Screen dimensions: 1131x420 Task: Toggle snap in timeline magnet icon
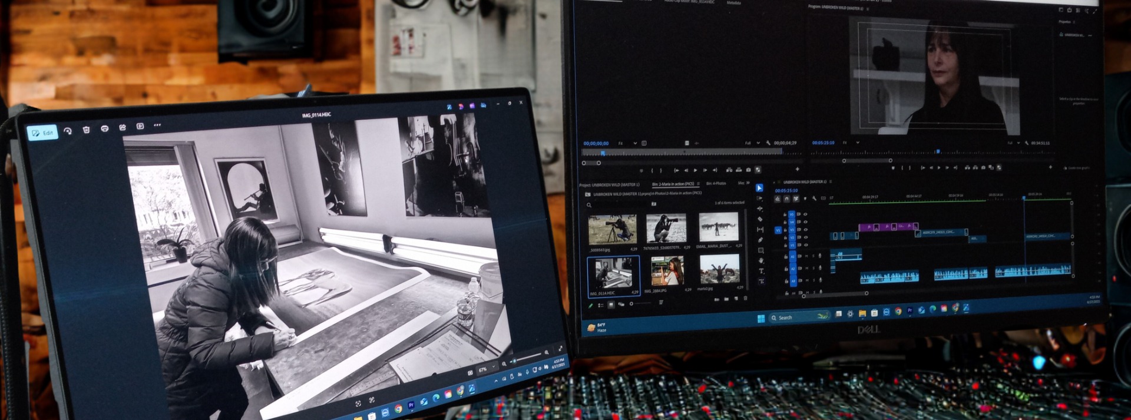pos(786,199)
